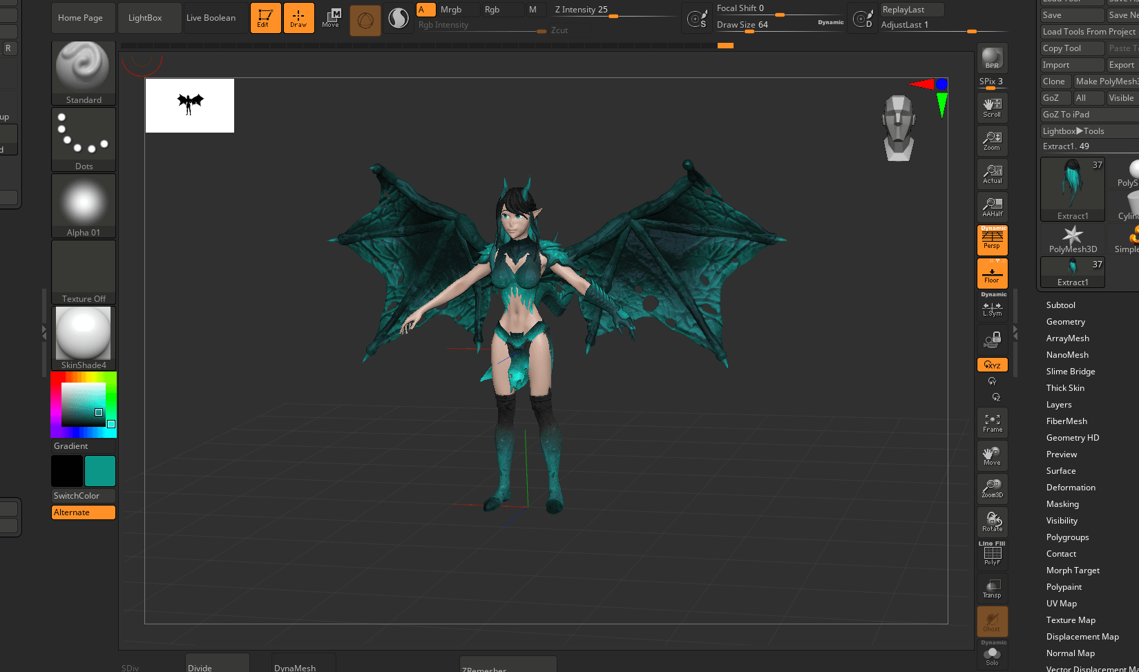Open the Standard brush picker
Screen dimensions: 1139x672
click(84, 73)
